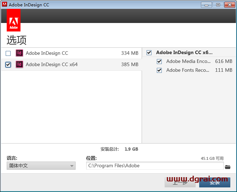Click the 111 MB size value
This screenshot has width=237, height=192.
pos(224,70)
